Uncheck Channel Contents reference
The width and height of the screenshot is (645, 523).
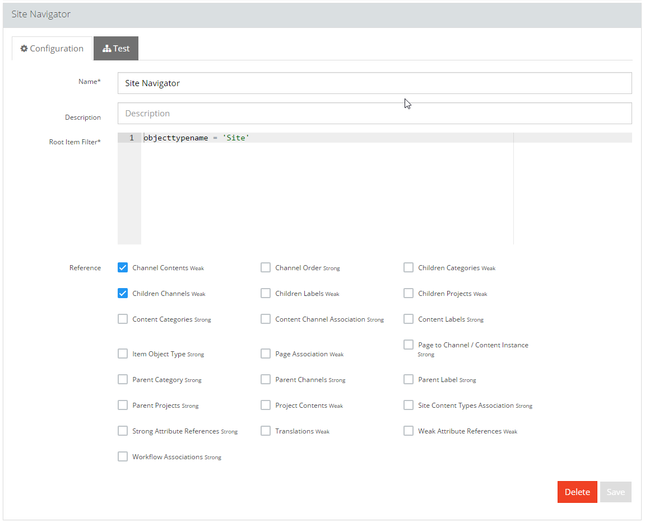click(123, 268)
